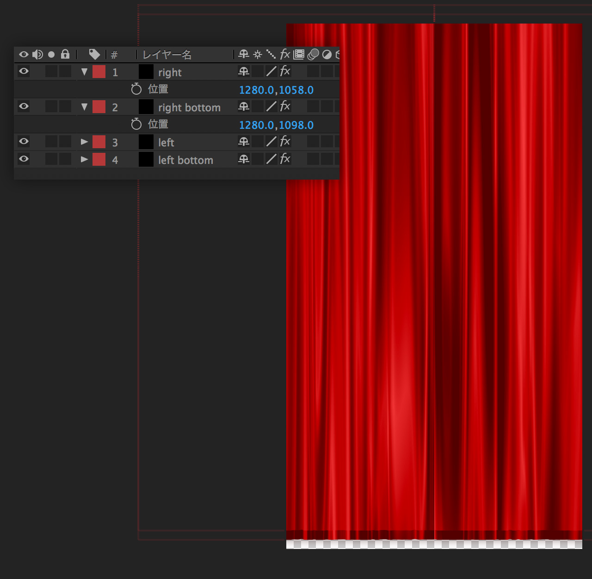Hide the right layer with its eye icon
Viewport: 592px width, 579px height.
[24, 72]
